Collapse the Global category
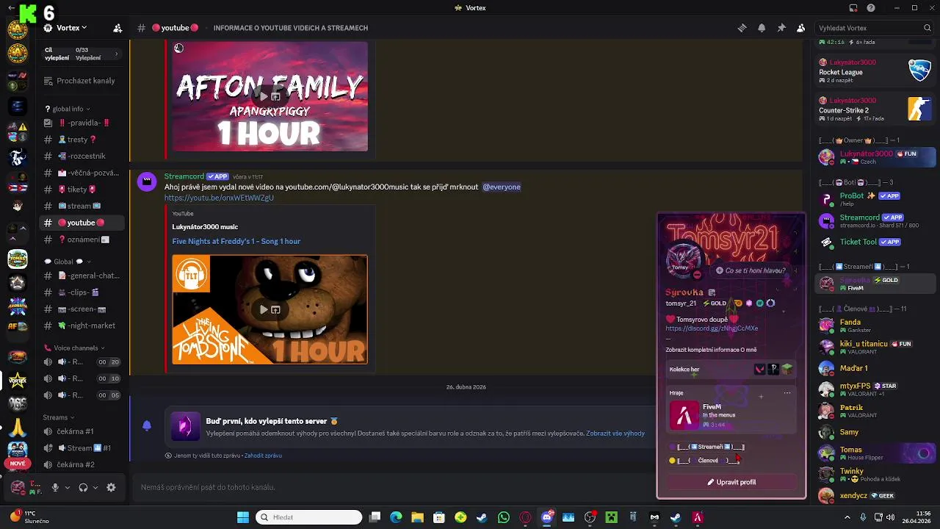This screenshot has width=940, height=529. pos(66,262)
